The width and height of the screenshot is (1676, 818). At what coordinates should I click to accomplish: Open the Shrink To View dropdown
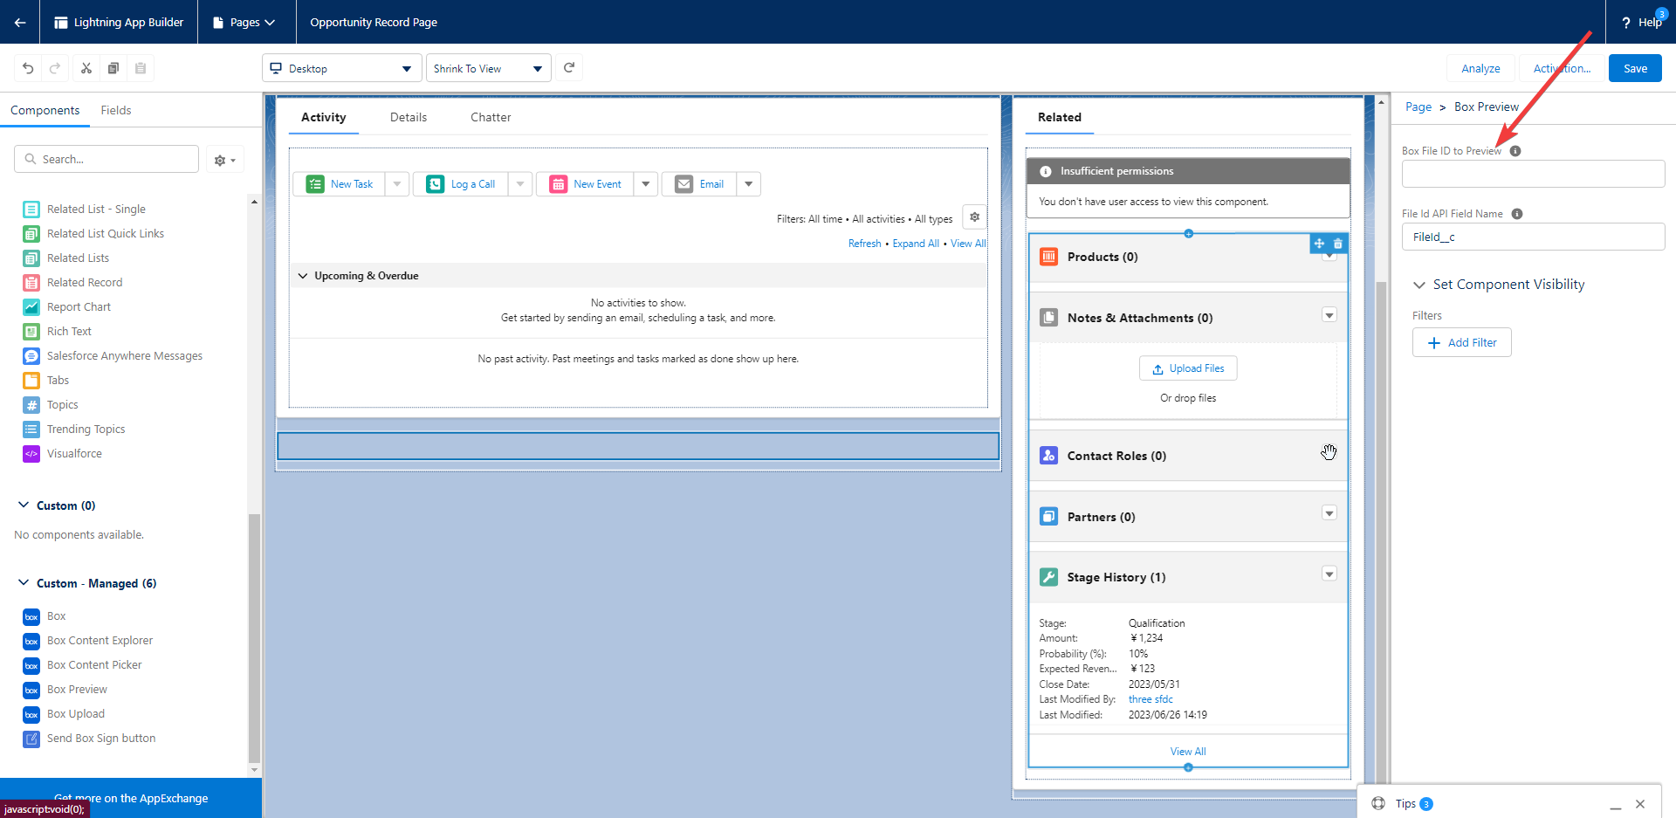[x=488, y=68]
